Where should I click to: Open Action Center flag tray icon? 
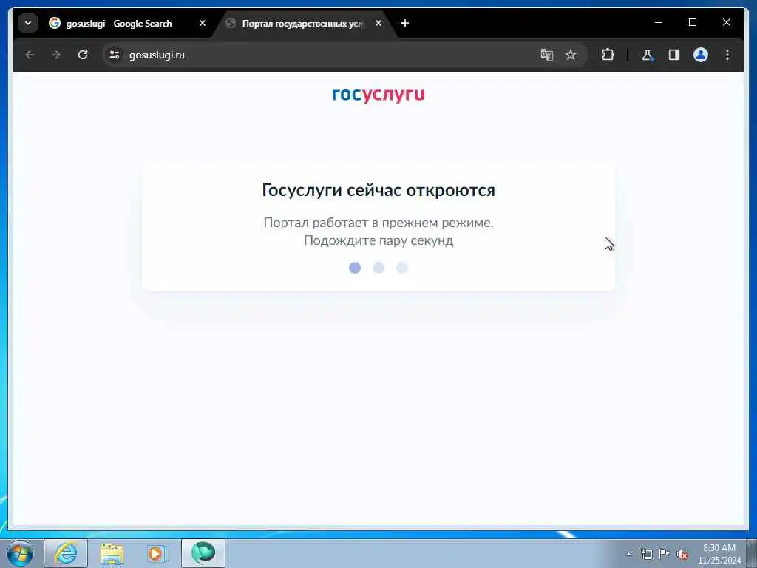[x=665, y=554]
